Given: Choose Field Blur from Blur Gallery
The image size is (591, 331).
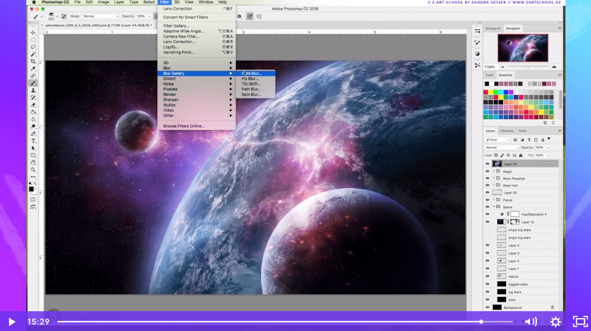Looking at the screenshot, I should click(x=255, y=73).
